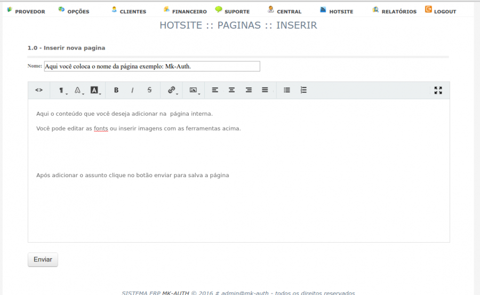Toggle HTML source code view

(39, 90)
